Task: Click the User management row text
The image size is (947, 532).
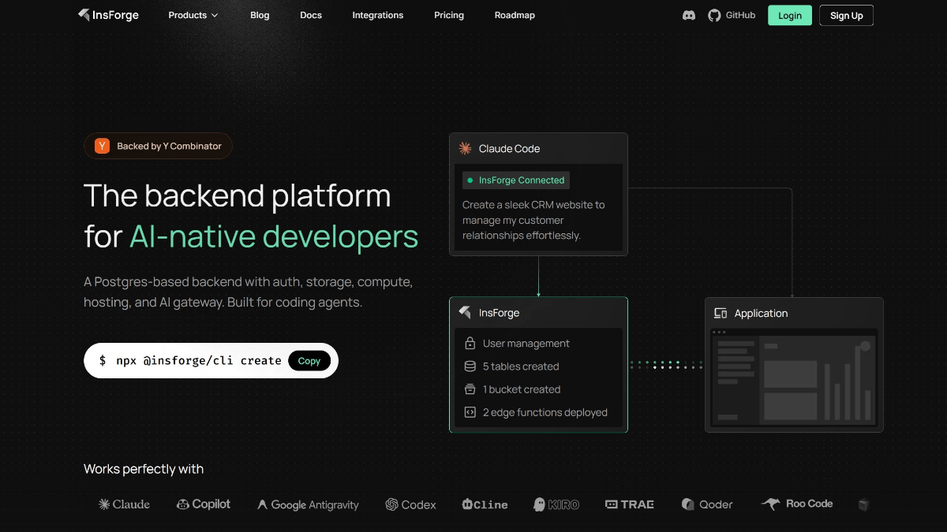Action: click(x=526, y=344)
